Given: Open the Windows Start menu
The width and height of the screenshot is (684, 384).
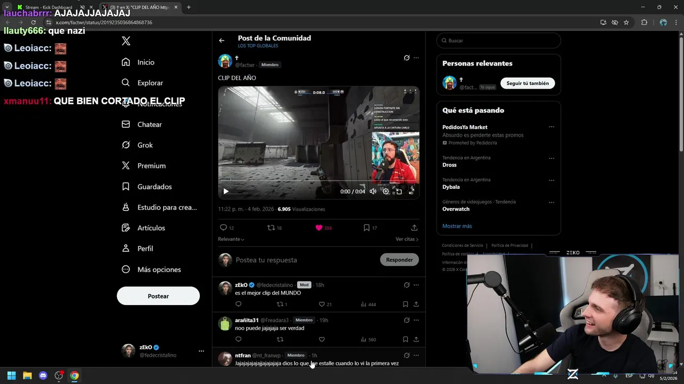Looking at the screenshot, I should 12,375.
